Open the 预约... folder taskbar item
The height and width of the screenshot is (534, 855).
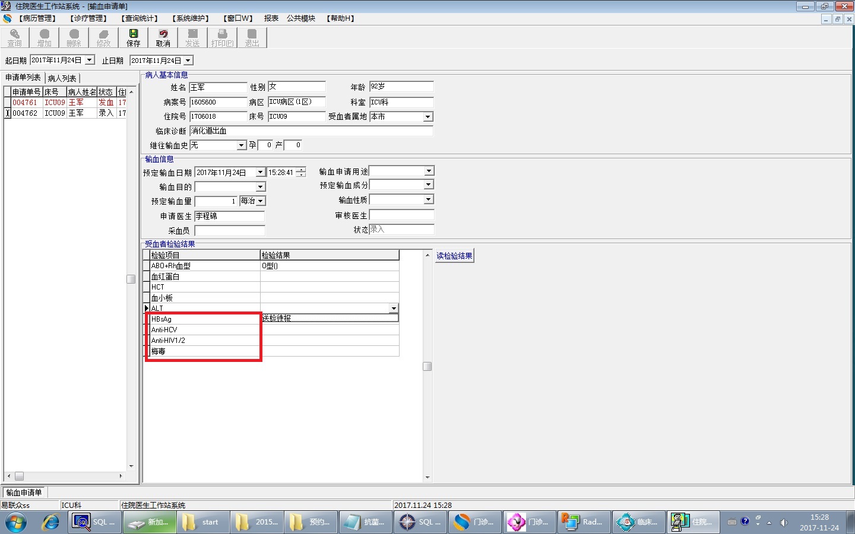pos(312,522)
